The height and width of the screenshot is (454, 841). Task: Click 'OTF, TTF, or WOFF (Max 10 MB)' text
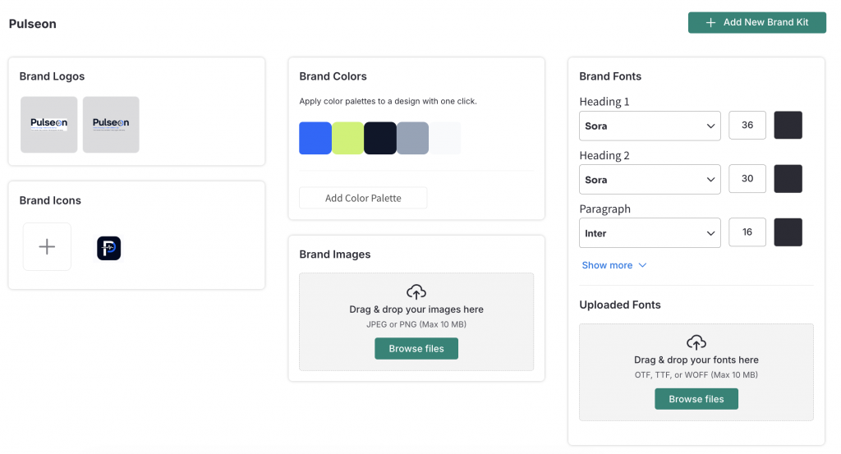click(696, 374)
